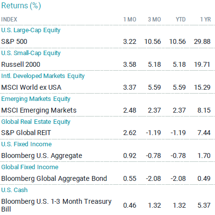Image resolution: width=215 pixels, height=215 pixels.
Task: Select the S&P 500 row name
Action: [14, 41]
